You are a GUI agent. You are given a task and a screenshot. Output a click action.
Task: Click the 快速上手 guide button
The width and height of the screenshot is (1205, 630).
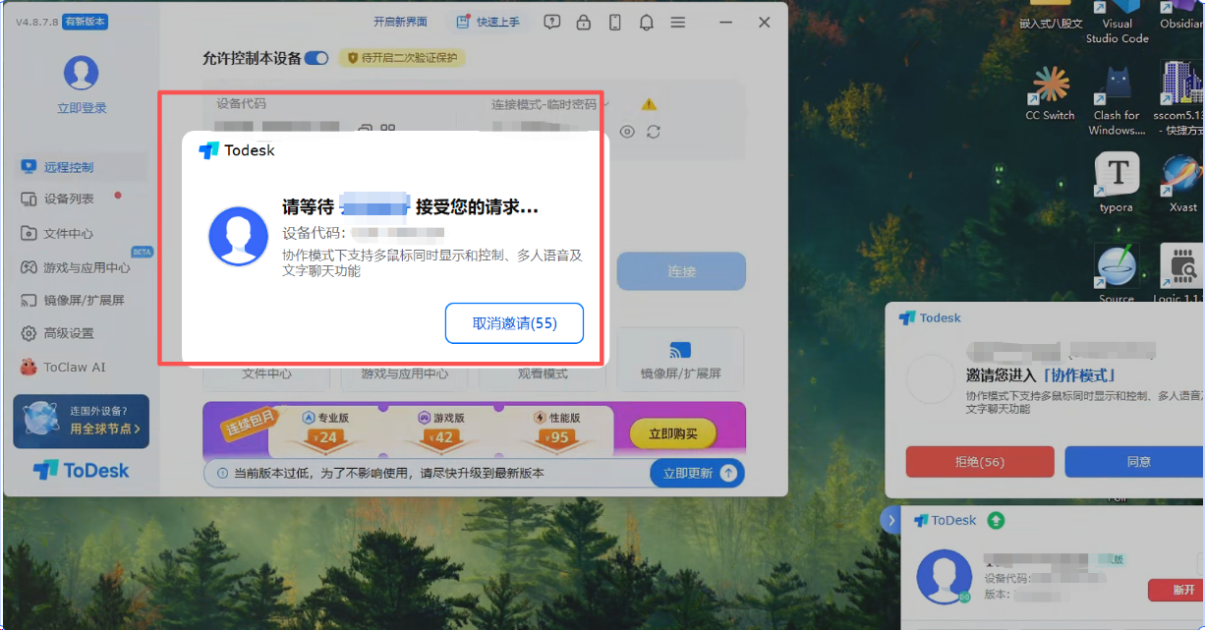coord(489,22)
